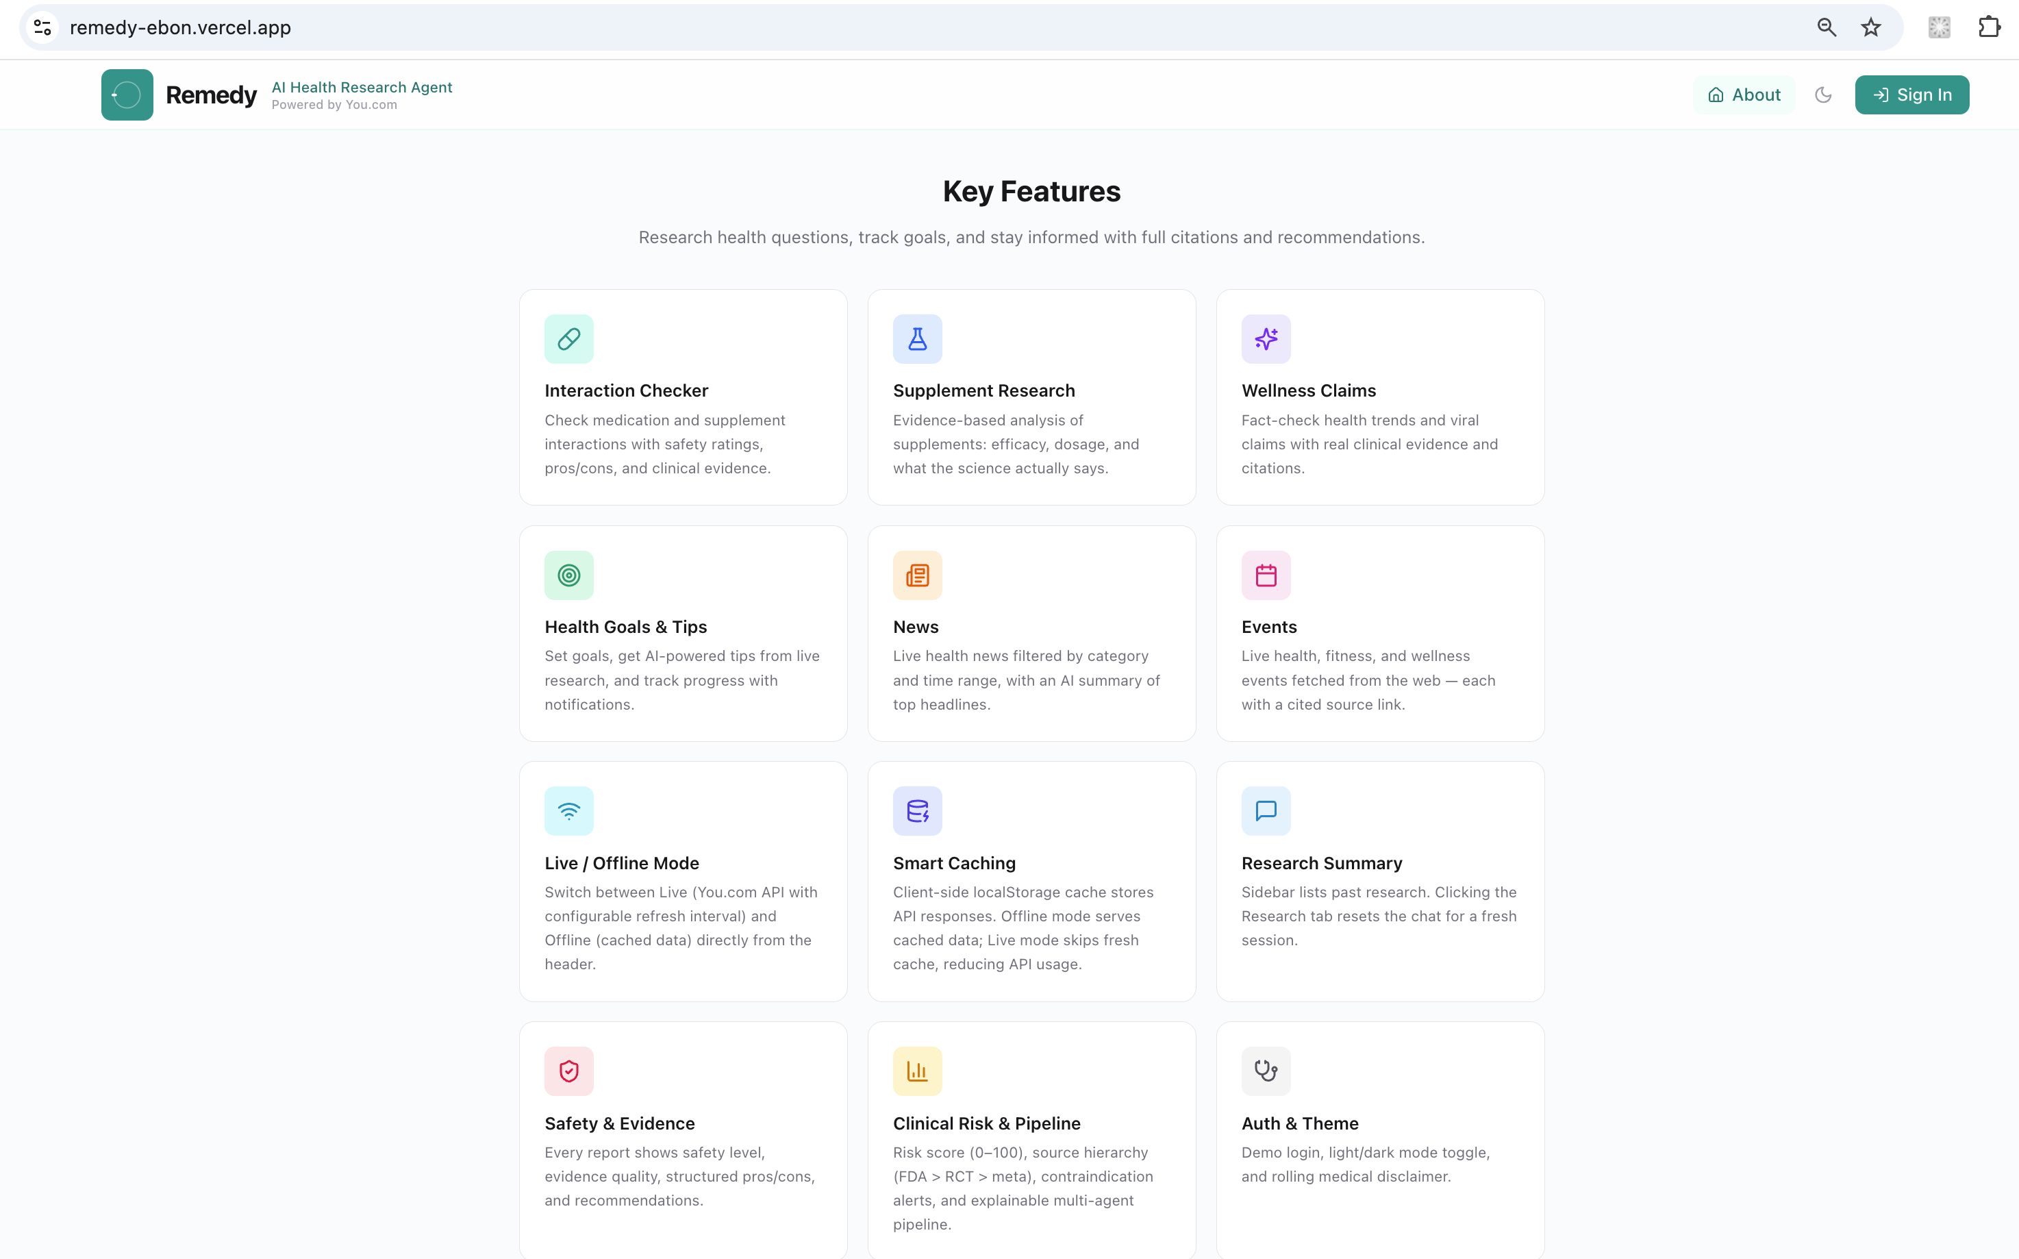The width and height of the screenshot is (2019, 1259).
Task: Click the Remedy logo in header
Action: (127, 95)
